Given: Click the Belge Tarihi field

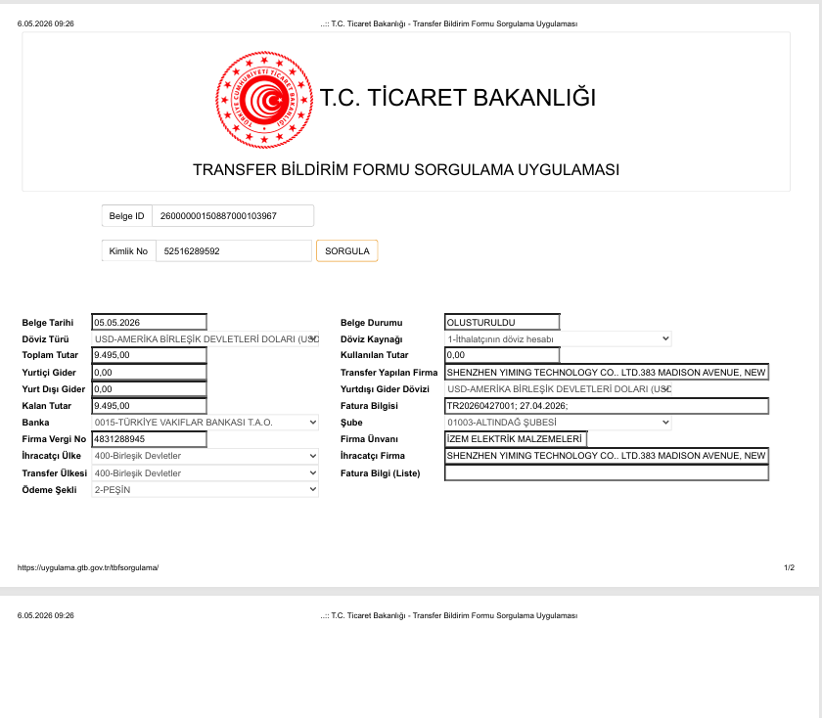Looking at the screenshot, I should click(x=150, y=322).
